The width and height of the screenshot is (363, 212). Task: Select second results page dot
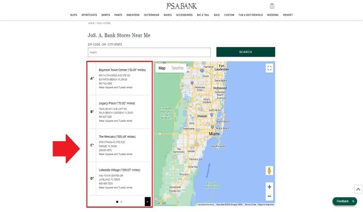click(x=121, y=202)
